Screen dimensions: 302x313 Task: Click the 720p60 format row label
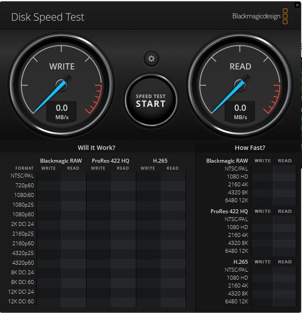25,186
